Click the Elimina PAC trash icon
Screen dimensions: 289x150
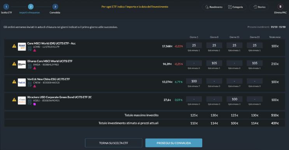[280, 7]
